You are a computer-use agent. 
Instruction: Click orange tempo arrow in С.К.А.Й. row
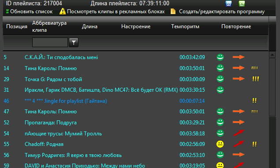point(239,57)
